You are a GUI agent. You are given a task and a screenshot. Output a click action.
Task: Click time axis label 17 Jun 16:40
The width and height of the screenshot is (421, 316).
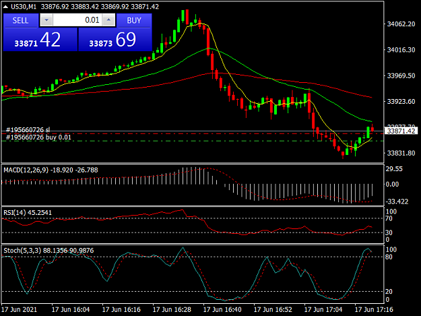[x=222, y=309]
